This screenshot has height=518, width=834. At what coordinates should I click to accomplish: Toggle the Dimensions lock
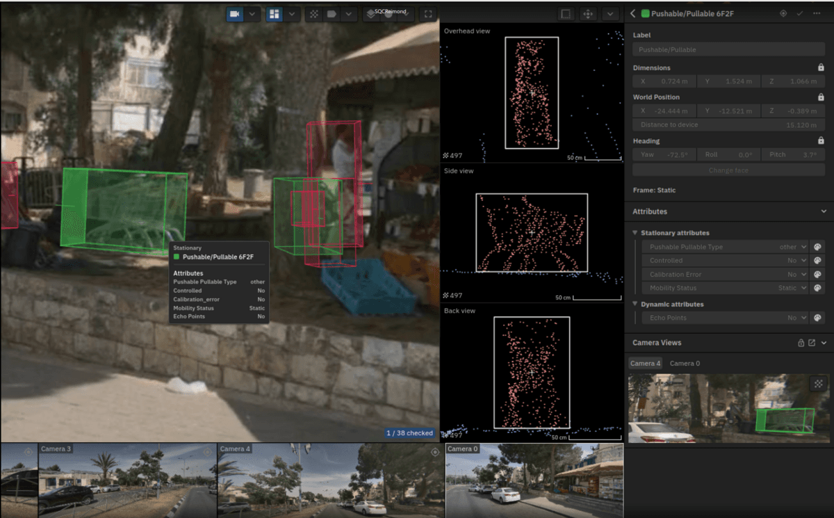click(x=821, y=68)
